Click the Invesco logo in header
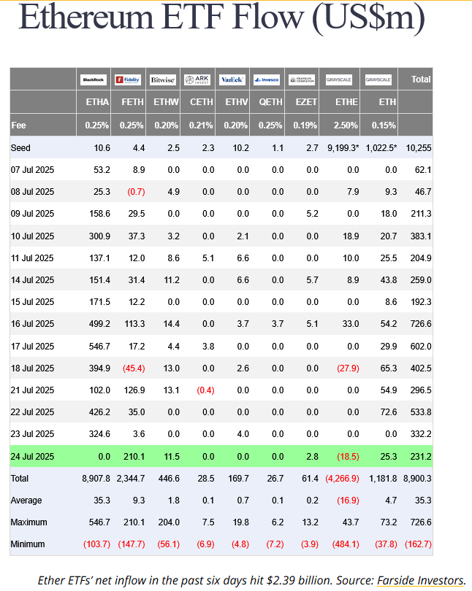 (267, 80)
